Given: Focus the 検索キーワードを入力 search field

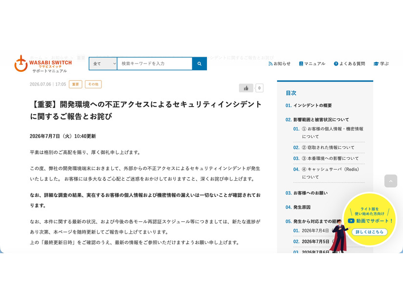Looking at the screenshot, I should point(155,64).
